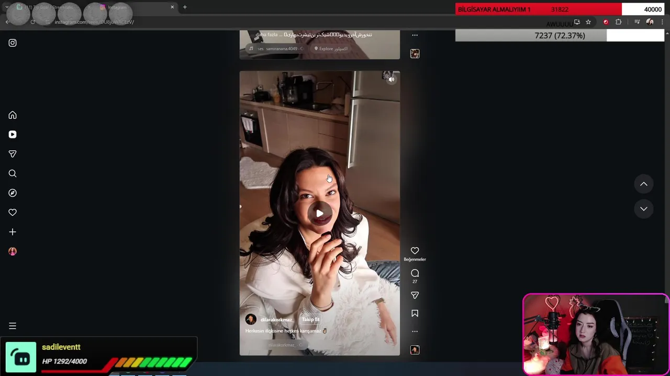670x376 pixels.
Task: Click the 7237 (72.37%) progress bar
Action: [560, 36]
